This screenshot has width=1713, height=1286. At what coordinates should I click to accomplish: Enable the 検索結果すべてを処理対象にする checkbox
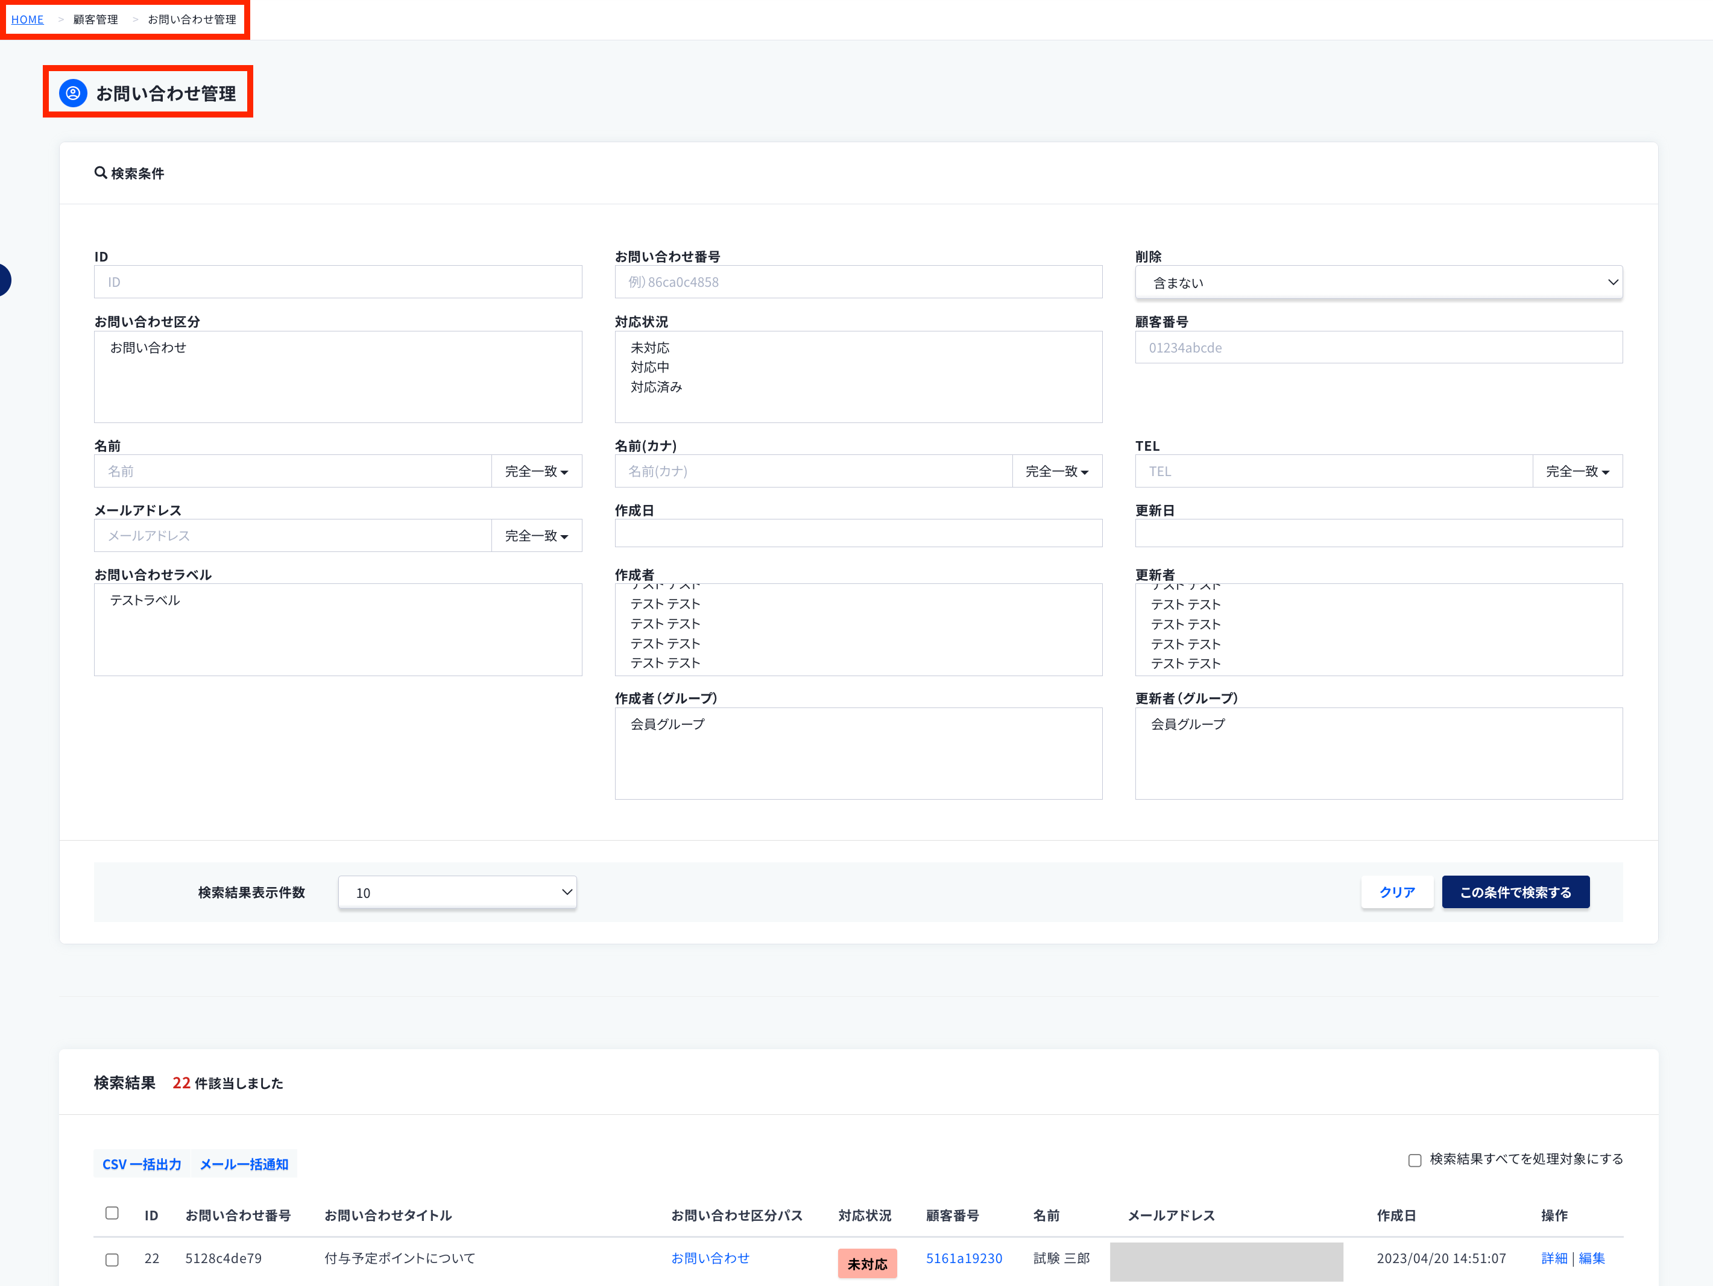1415,1160
